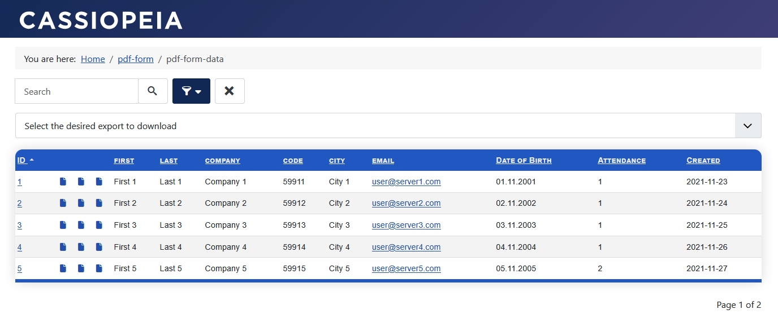
Task: Clear filters with the X icon
Action: tap(230, 91)
